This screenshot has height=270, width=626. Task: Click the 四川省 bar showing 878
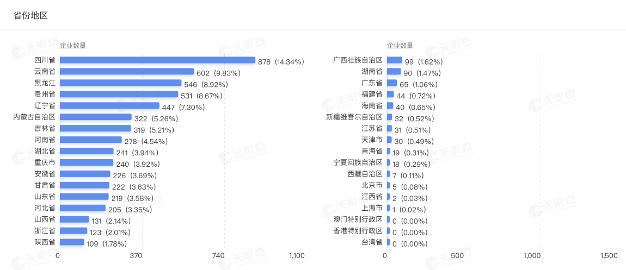(157, 60)
